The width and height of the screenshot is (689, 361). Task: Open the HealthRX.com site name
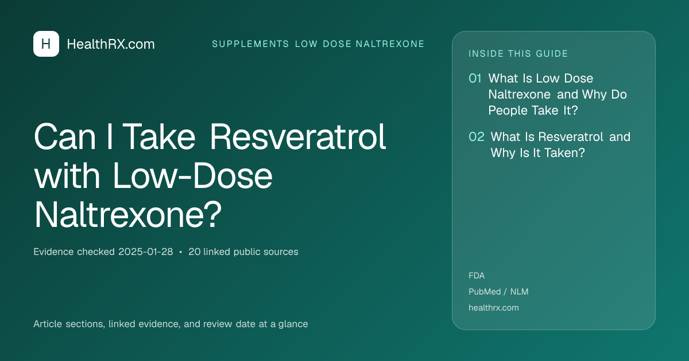(111, 44)
